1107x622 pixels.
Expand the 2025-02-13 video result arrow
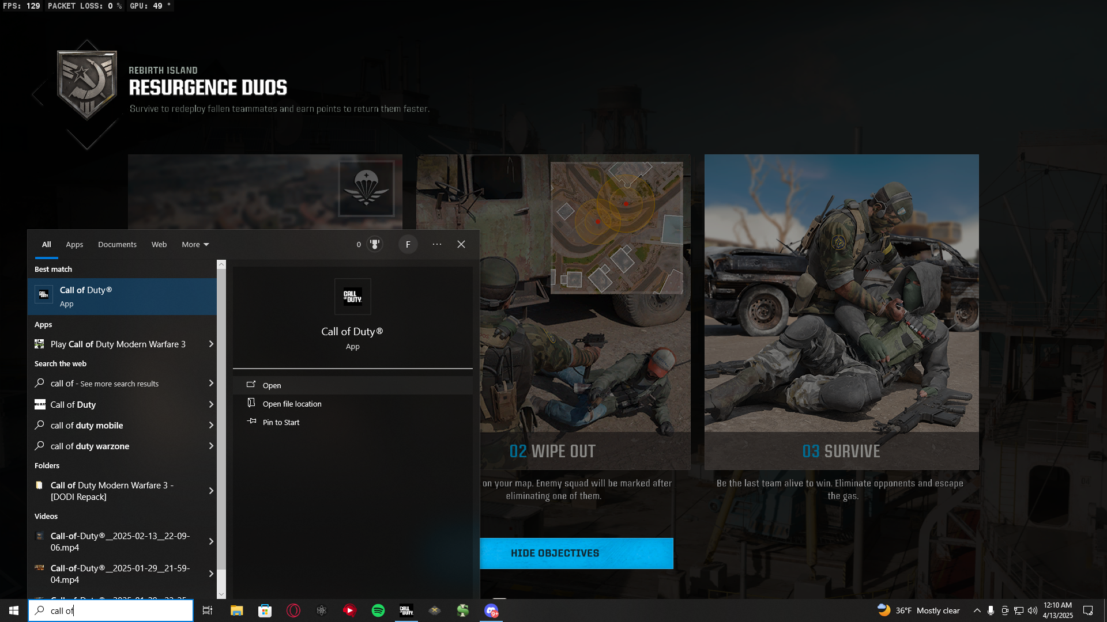coord(211,541)
